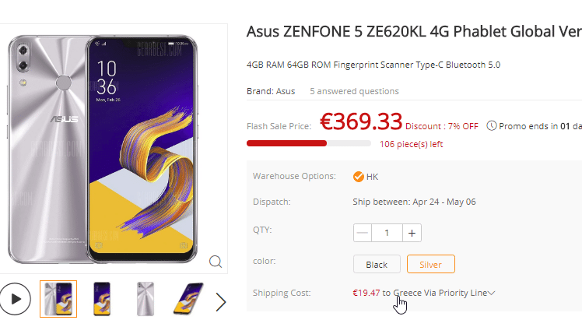Select the HK warehouse option
The image size is (582, 327).
point(366,177)
